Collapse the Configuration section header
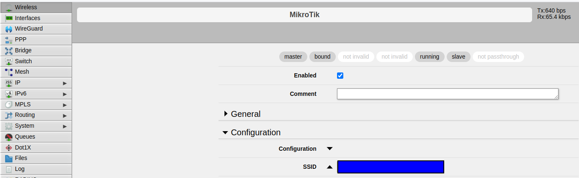This screenshot has height=178, width=579. [x=252, y=132]
